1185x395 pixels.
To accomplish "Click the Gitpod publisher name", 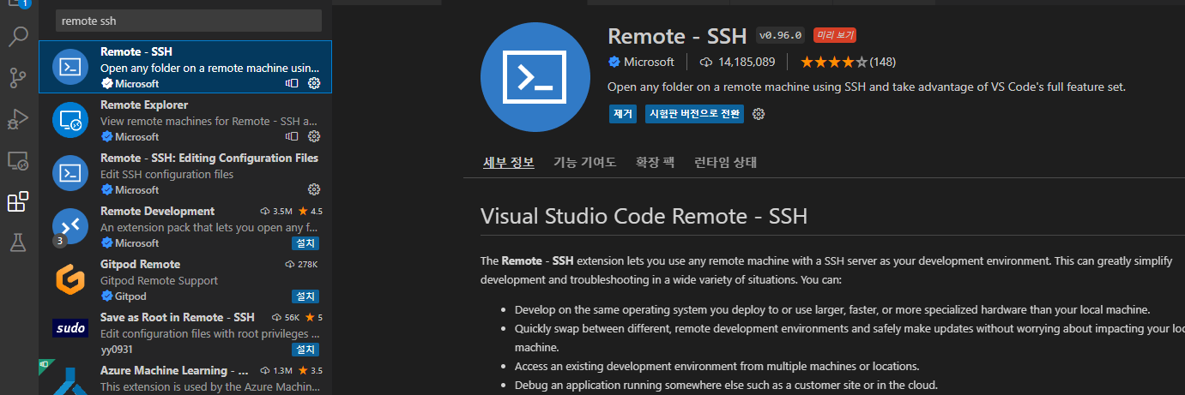I will pyautogui.click(x=130, y=296).
